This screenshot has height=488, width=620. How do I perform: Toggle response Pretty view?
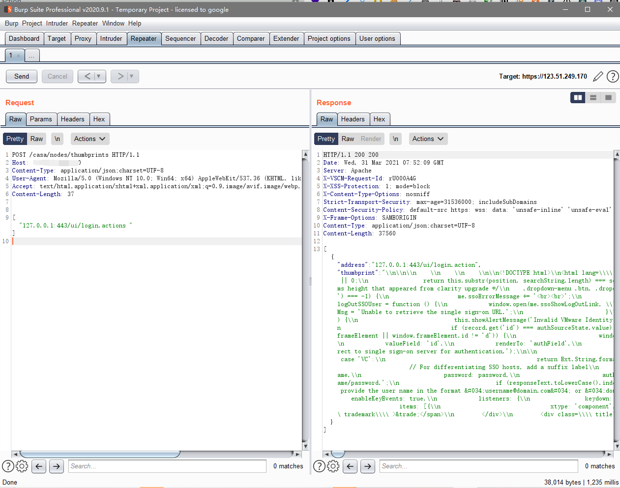coord(326,139)
